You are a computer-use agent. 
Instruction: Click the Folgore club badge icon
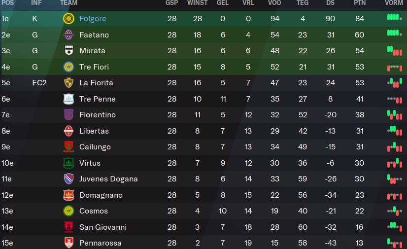(68, 19)
